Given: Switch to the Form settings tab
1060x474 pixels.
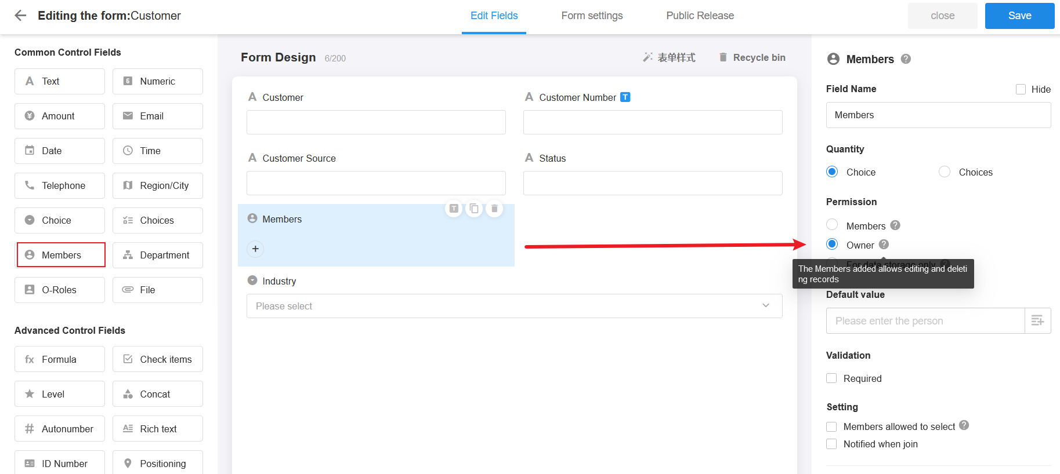Looking at the screenshot, I should coord(592,16).
